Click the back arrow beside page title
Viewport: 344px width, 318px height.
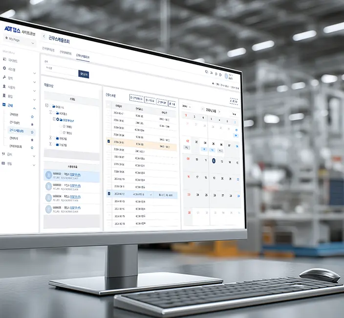click(x=44, y=36)
